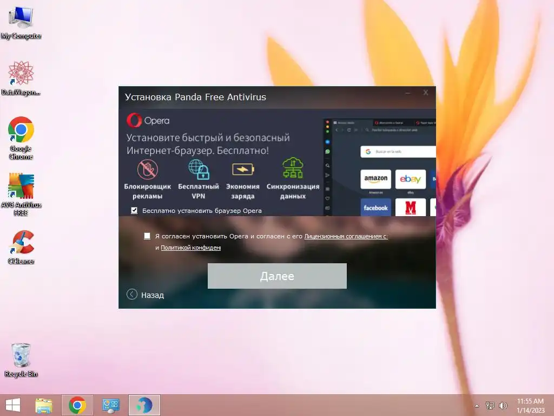Image resolution: width=554 pixels, height=416 pixels.
Task: Open the 'Политикой конфиден' privacy link
Action: click(x=191, y=248)
